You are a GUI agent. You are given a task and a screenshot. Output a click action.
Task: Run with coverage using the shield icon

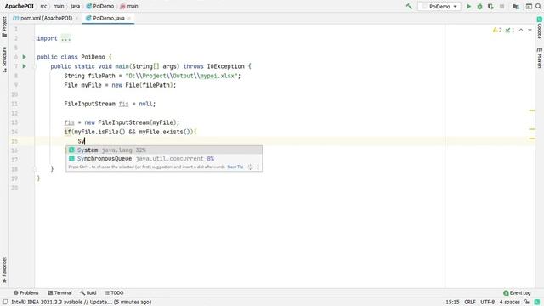(490, 7)
